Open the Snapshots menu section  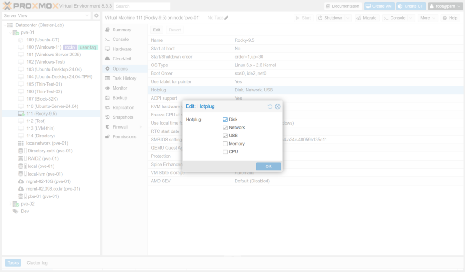(x=124, y=117)
